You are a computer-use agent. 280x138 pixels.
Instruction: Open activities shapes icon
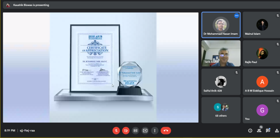277,131
